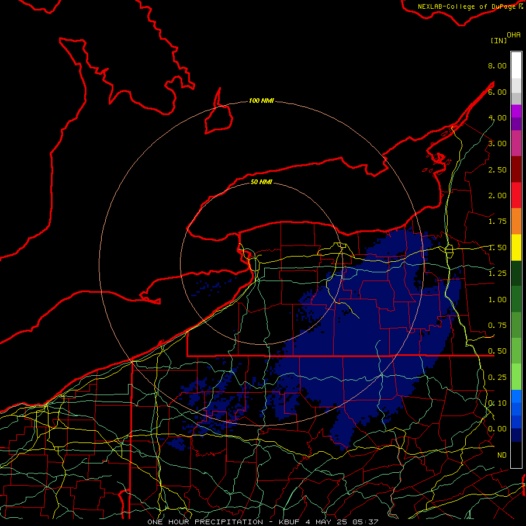The image size is (526, 526).
Task: Pick the navy swatch just above ND
Action: click(x=516, y=435)
